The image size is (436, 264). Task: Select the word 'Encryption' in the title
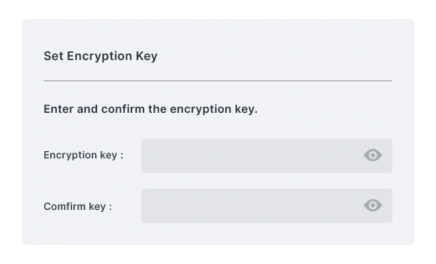point(100,56)
